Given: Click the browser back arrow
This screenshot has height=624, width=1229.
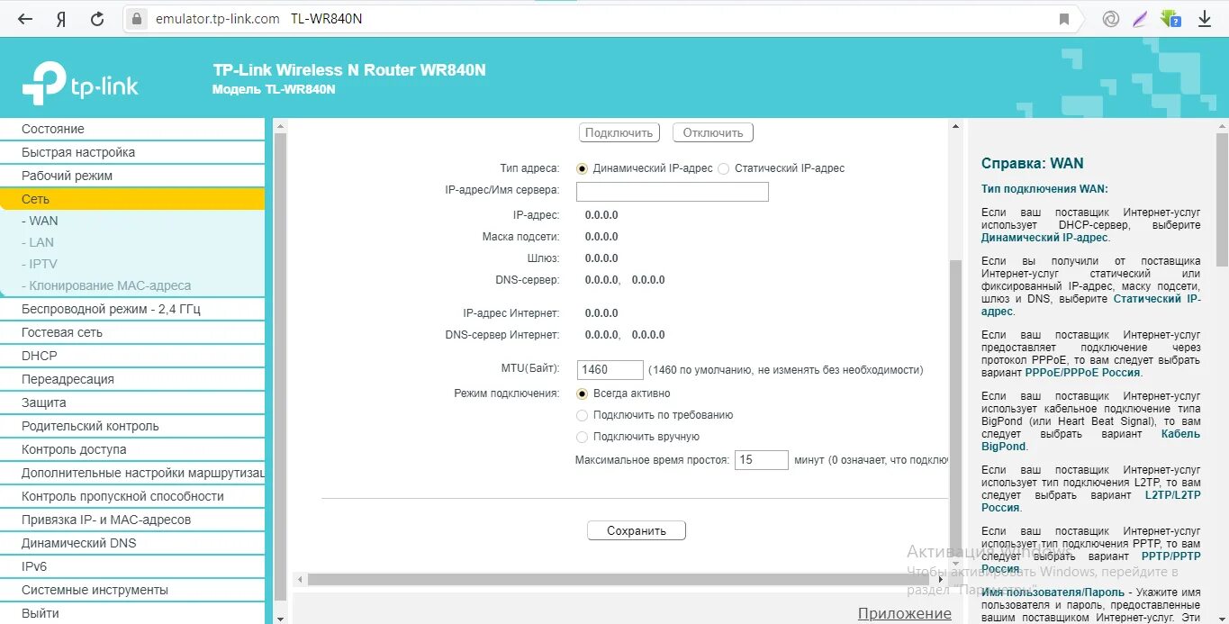Looking at the screenshot, I should (24, 19).
